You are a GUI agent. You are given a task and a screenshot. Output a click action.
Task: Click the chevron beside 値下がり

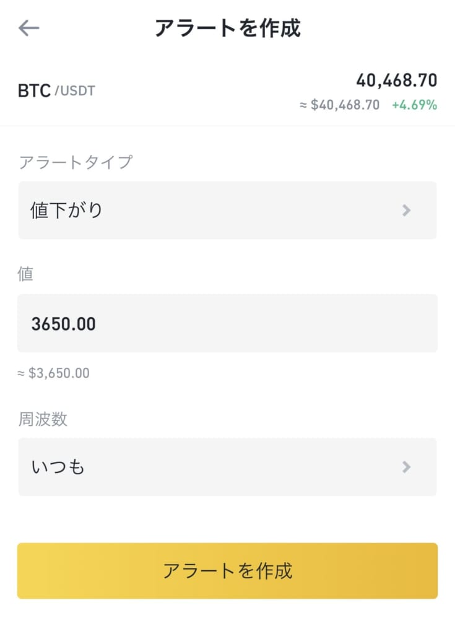point(407,211)
